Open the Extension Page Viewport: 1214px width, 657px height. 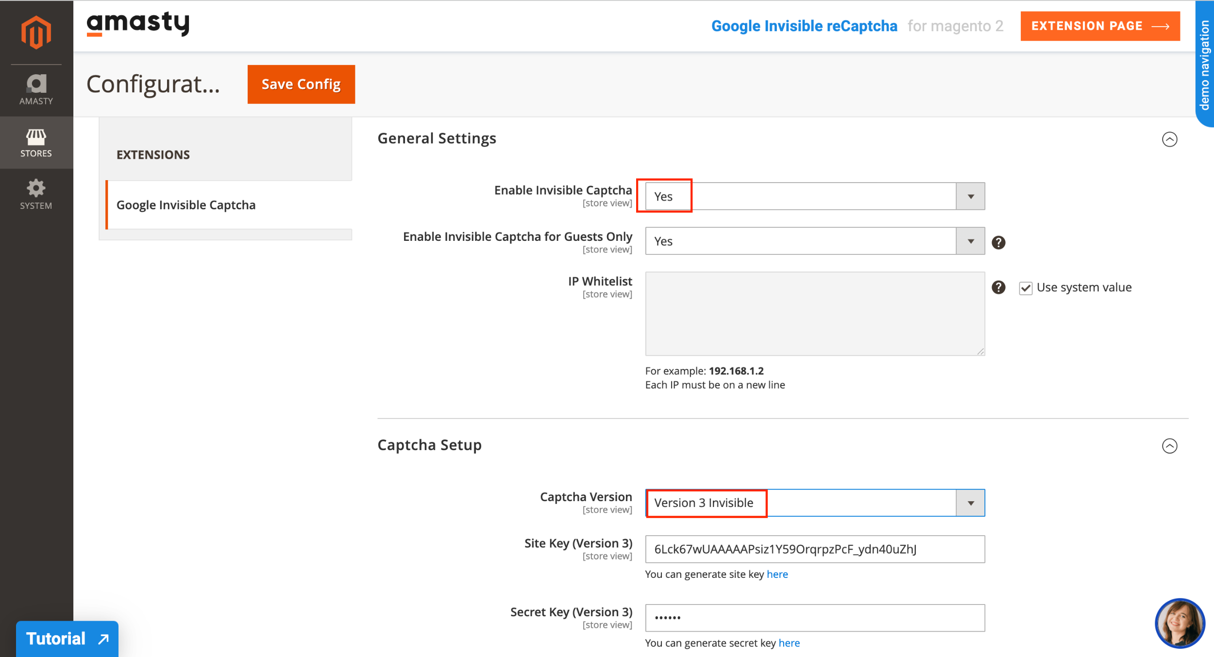(x=1100, y=26)
